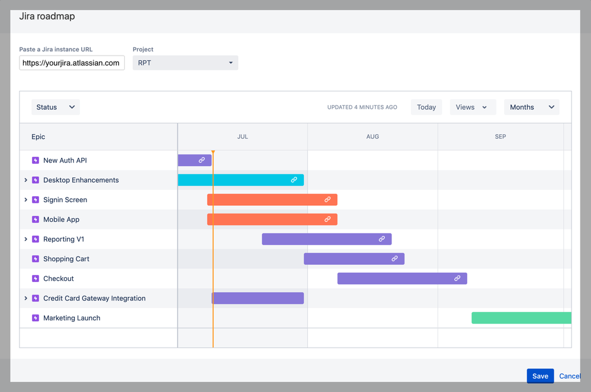Open the Project RPT dropdown
Image resolution: width=591 pixels, height=392 pixels.
(185, 63)
